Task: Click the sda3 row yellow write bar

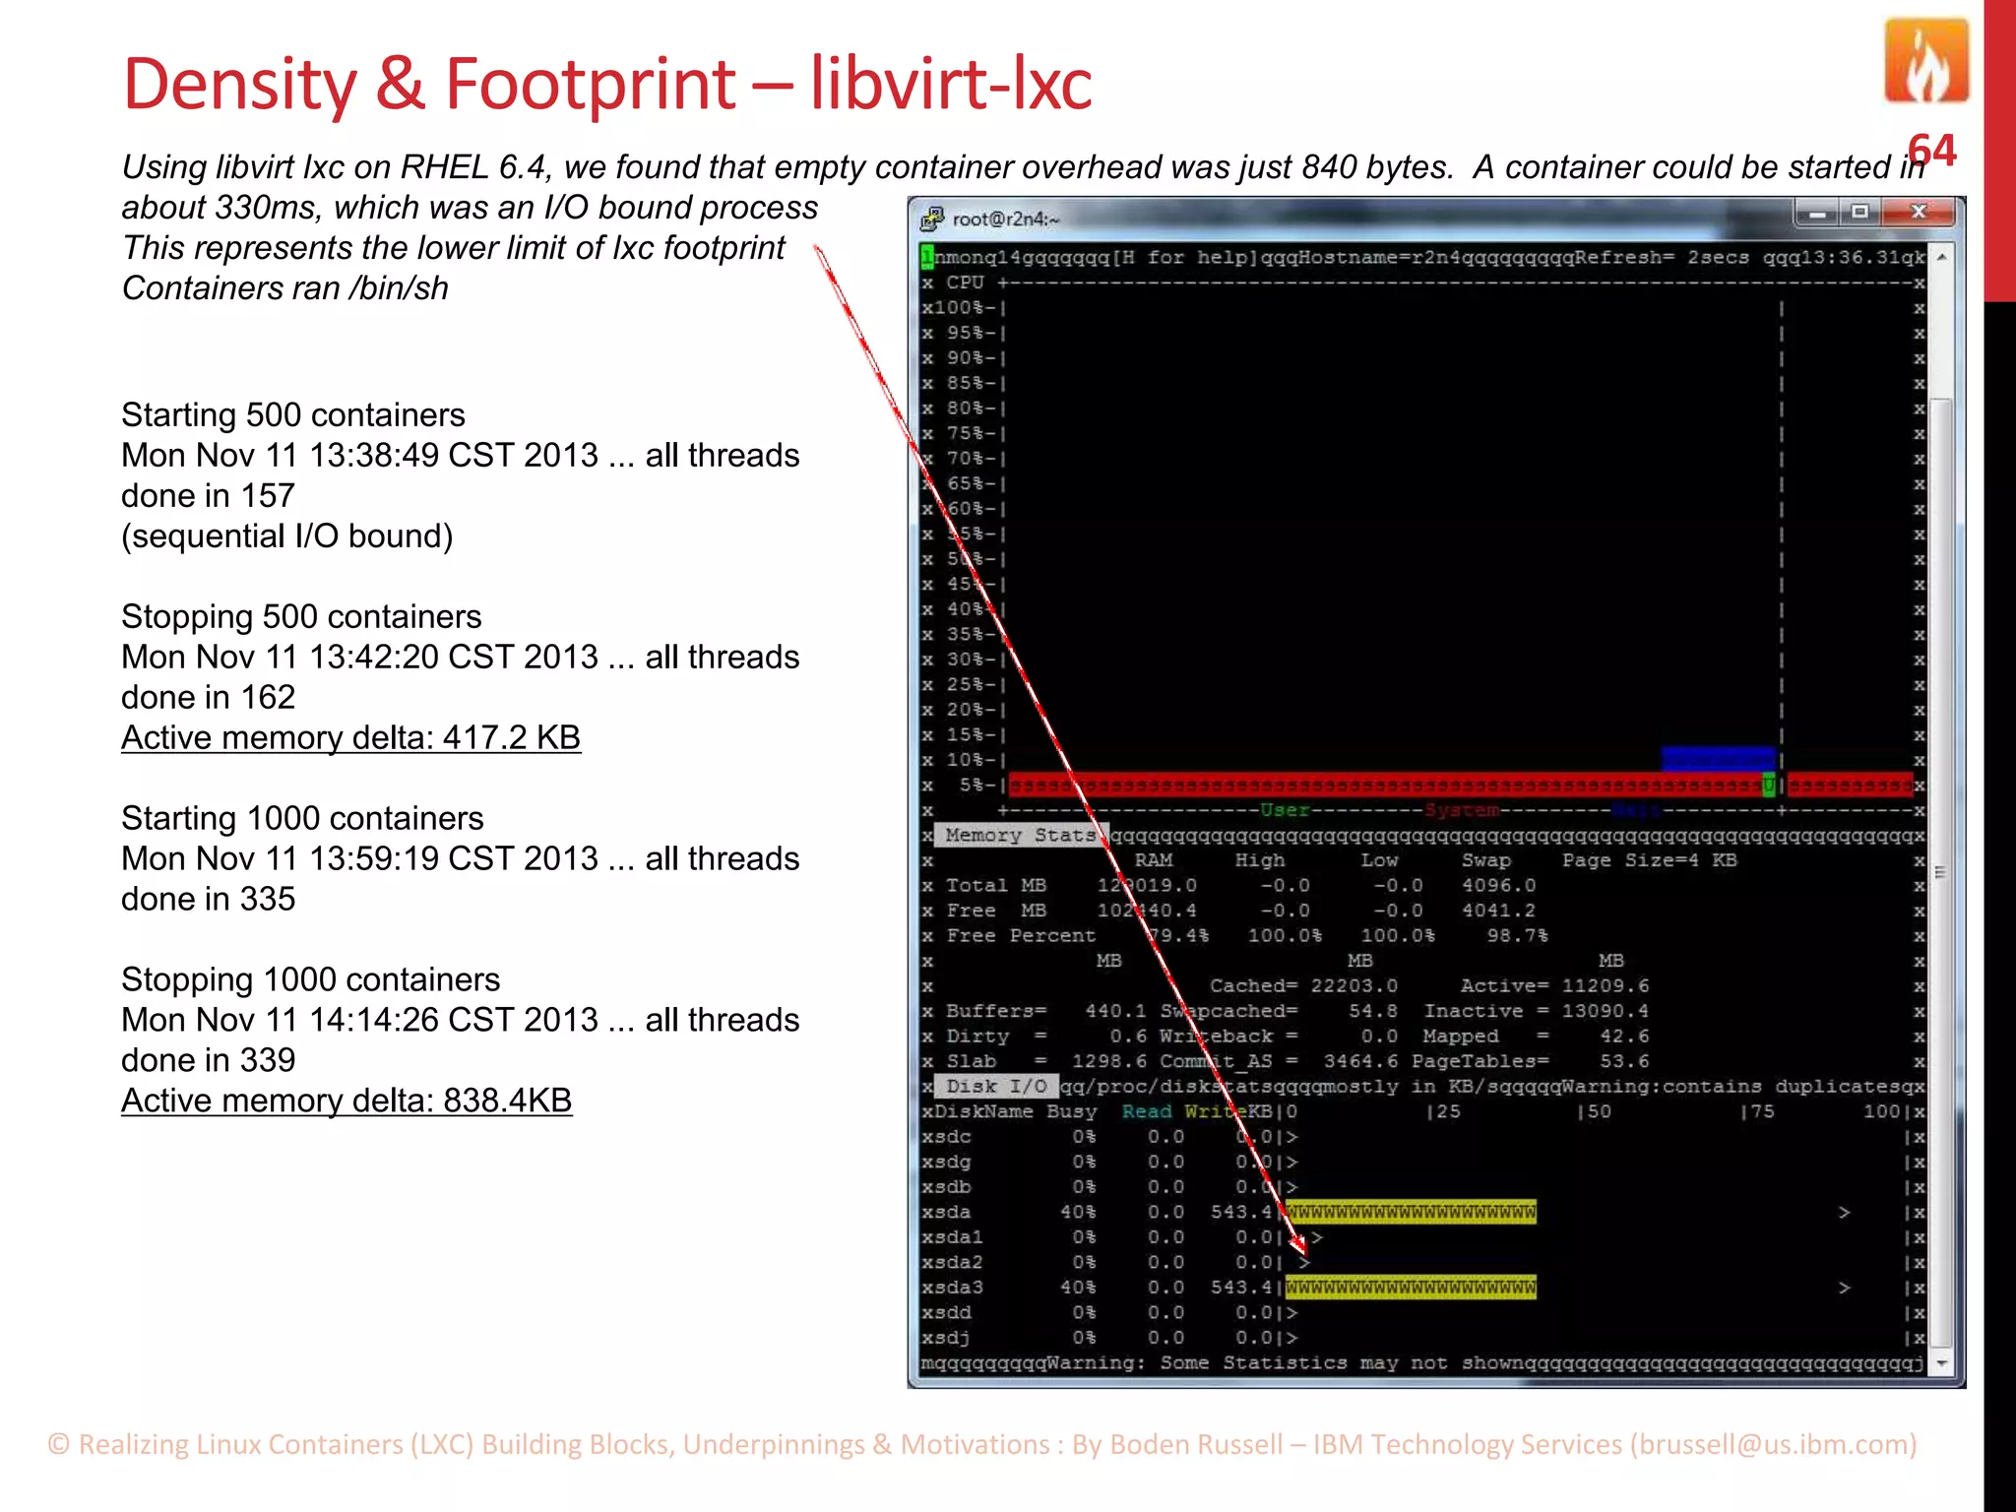Action: [x=1411, y=1288]
